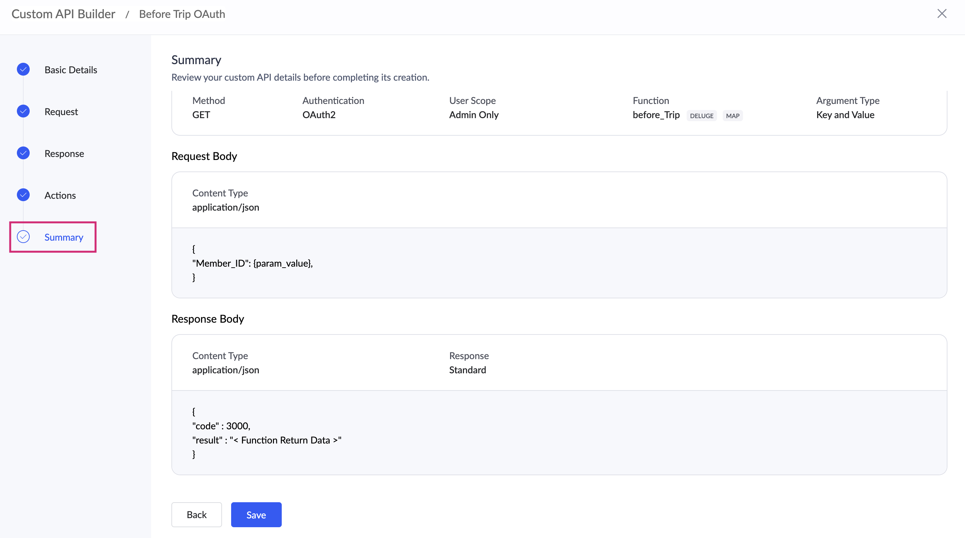The image size is (965, 538).
Task: Click the Request step checkmark icon
Action: click(23, 111)
